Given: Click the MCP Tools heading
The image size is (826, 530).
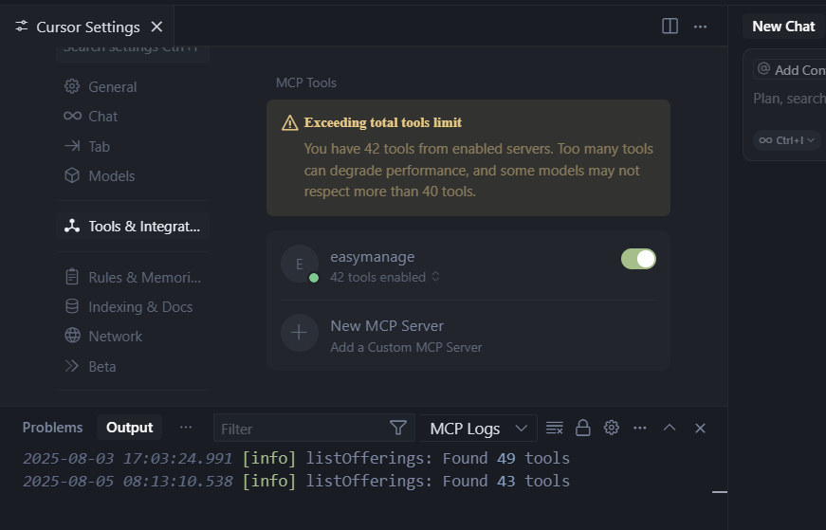Looking at the screenshot, I should tap(306, 82).
